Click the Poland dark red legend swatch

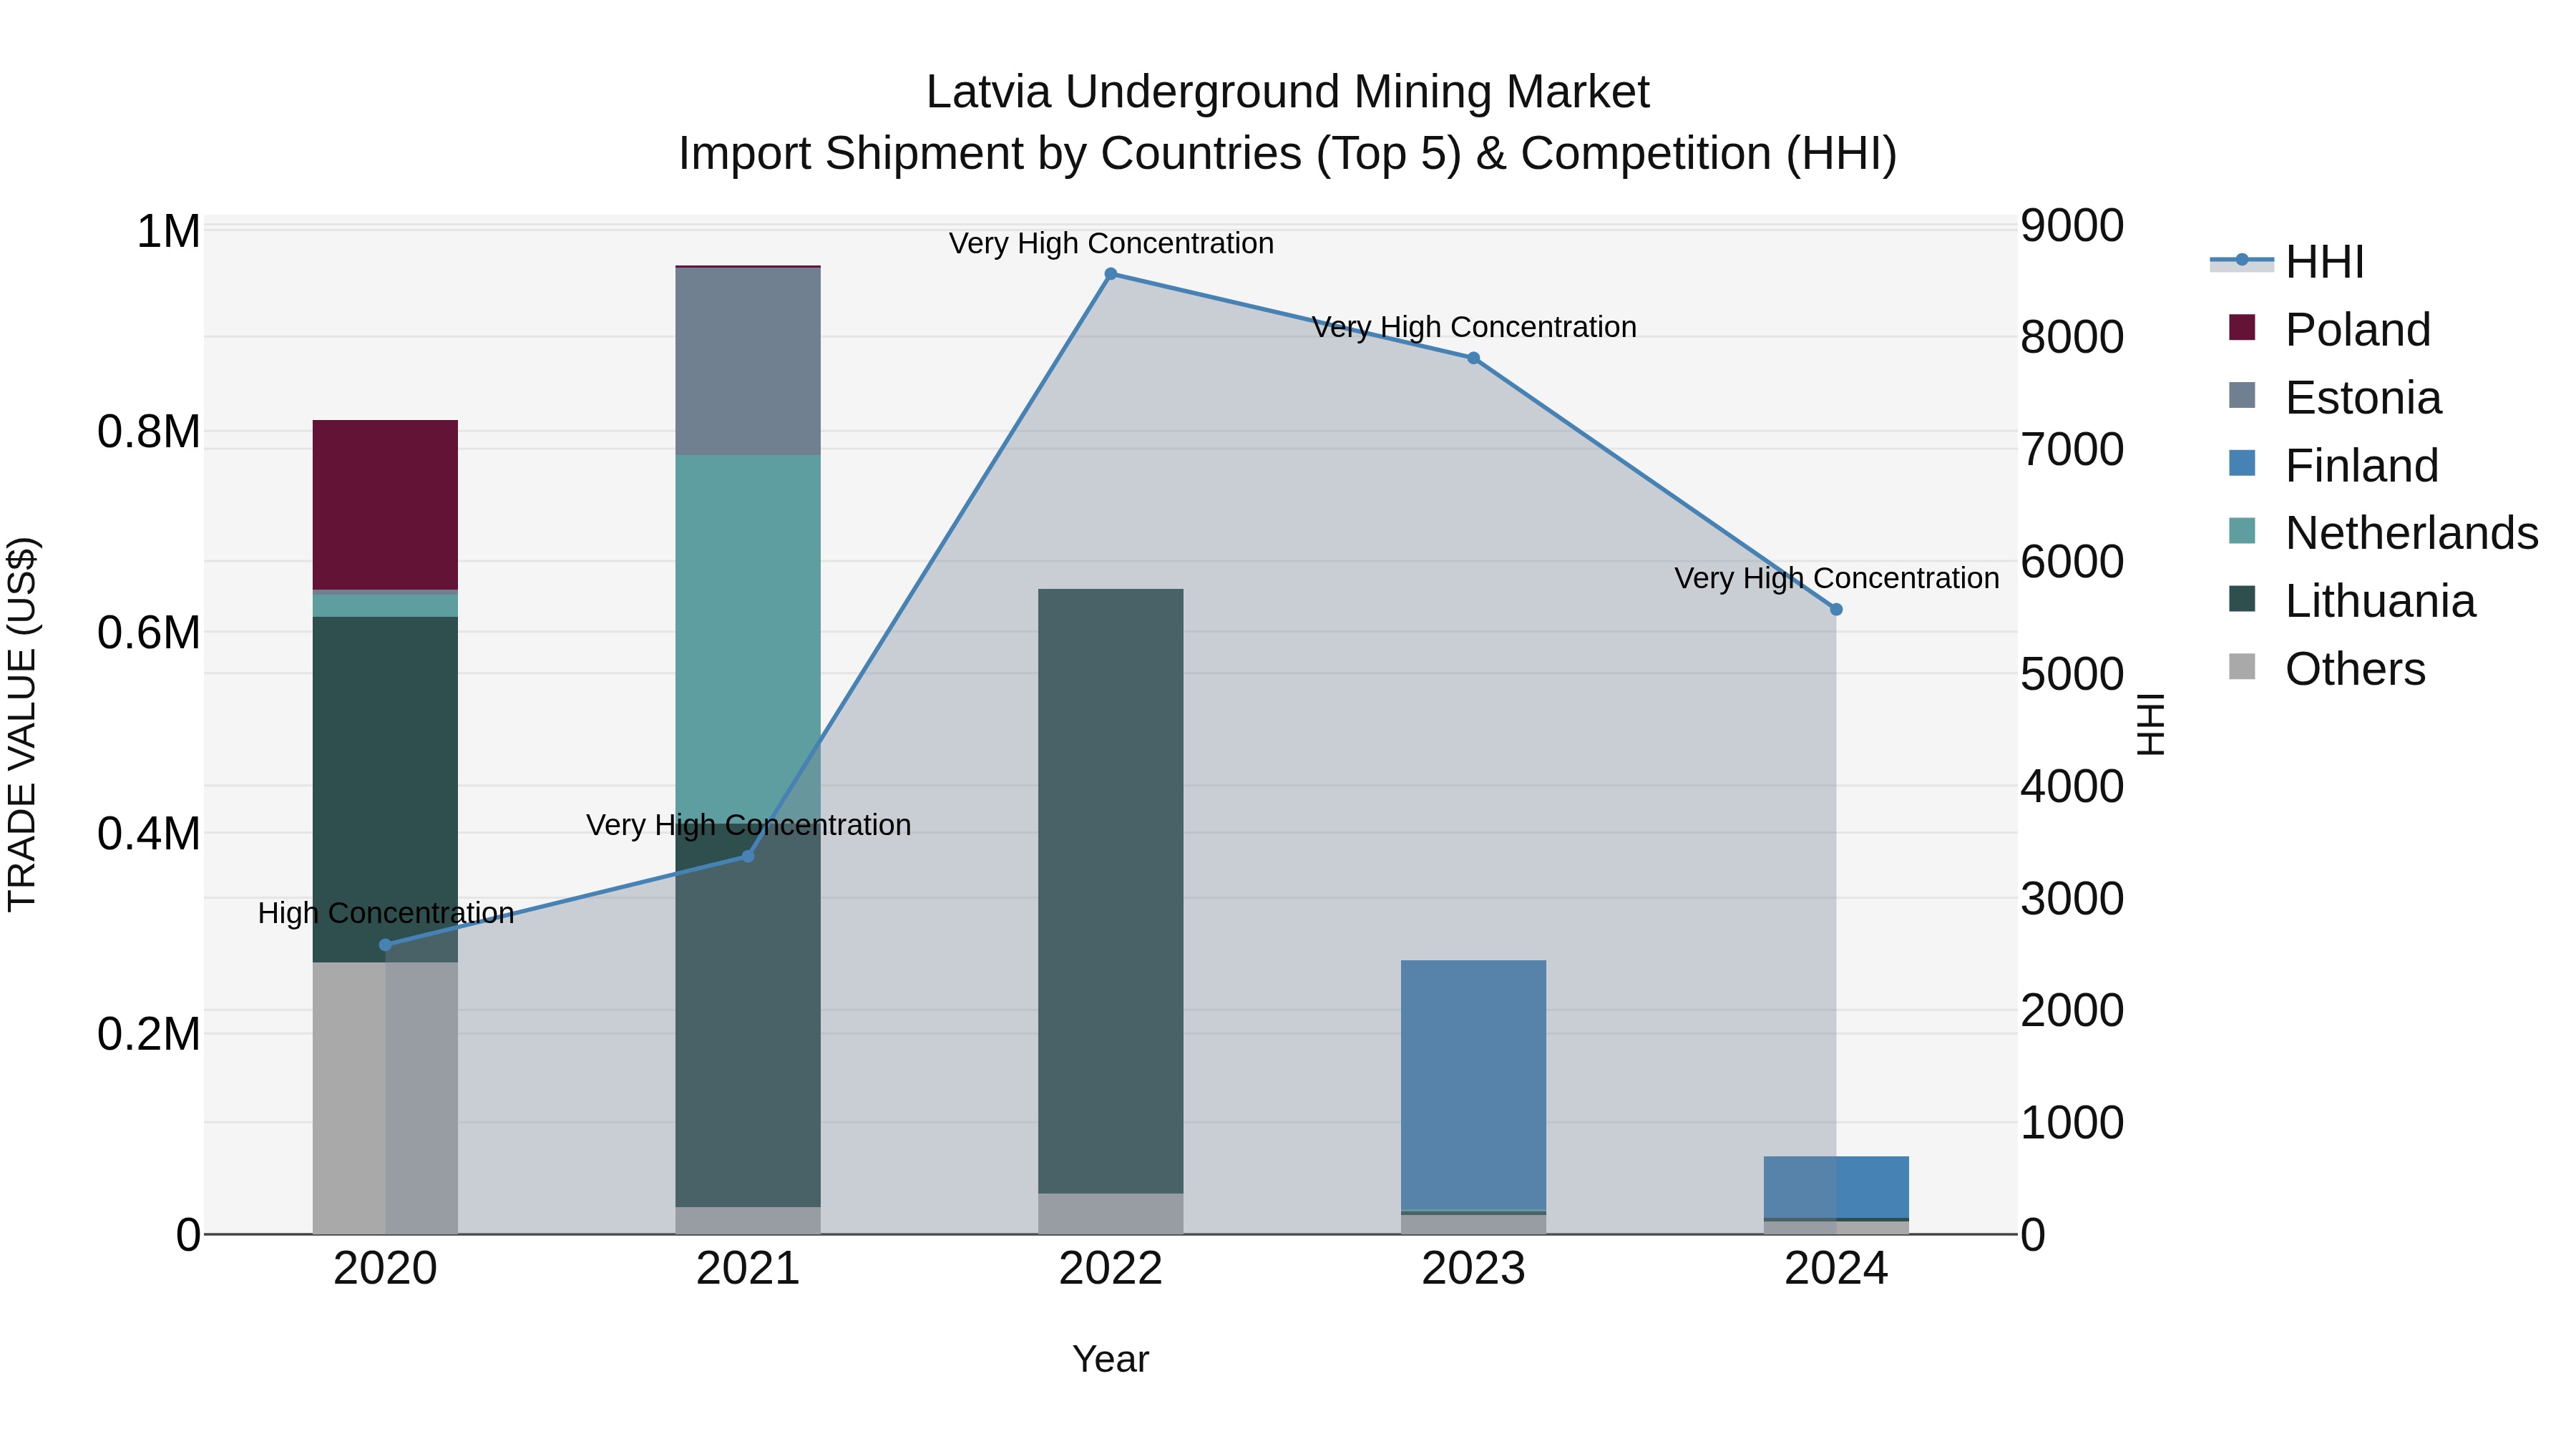2242,328
